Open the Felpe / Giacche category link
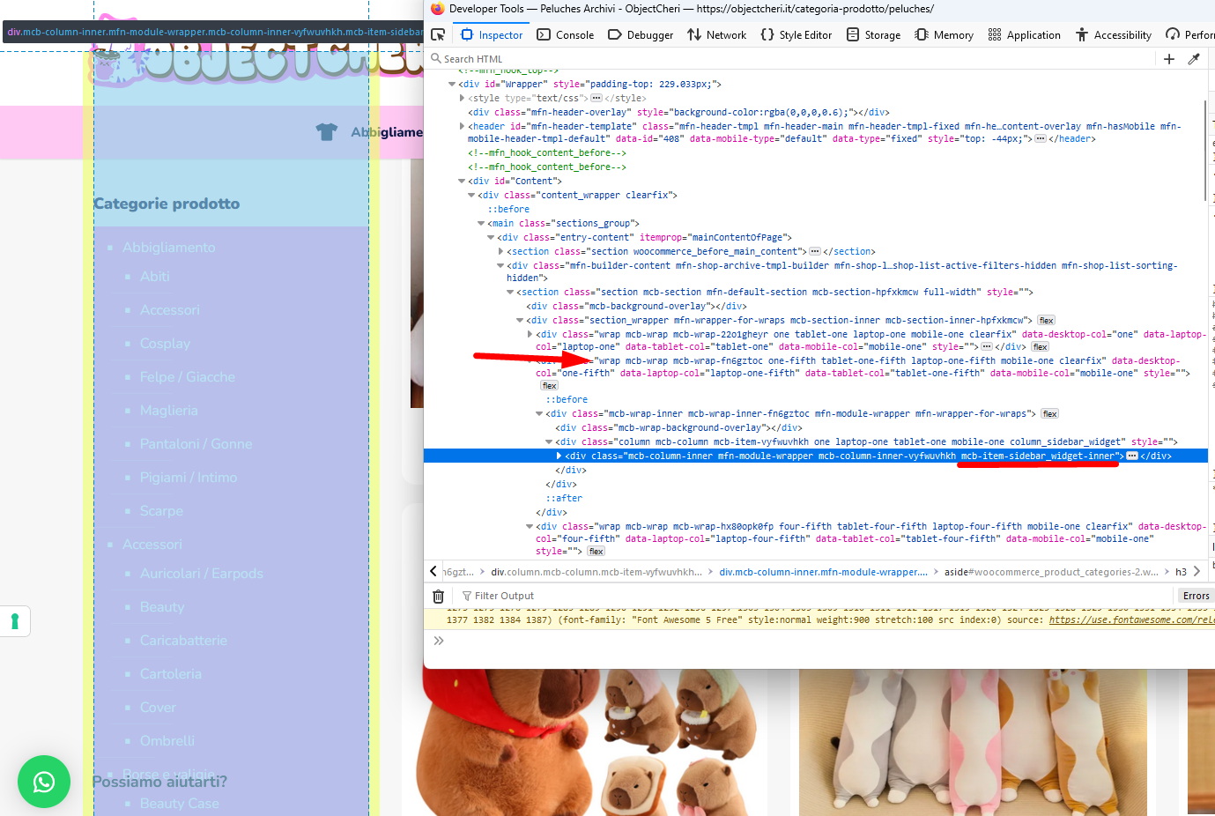The width and height of the screenshot is (1215, 816). click(188, 377)
